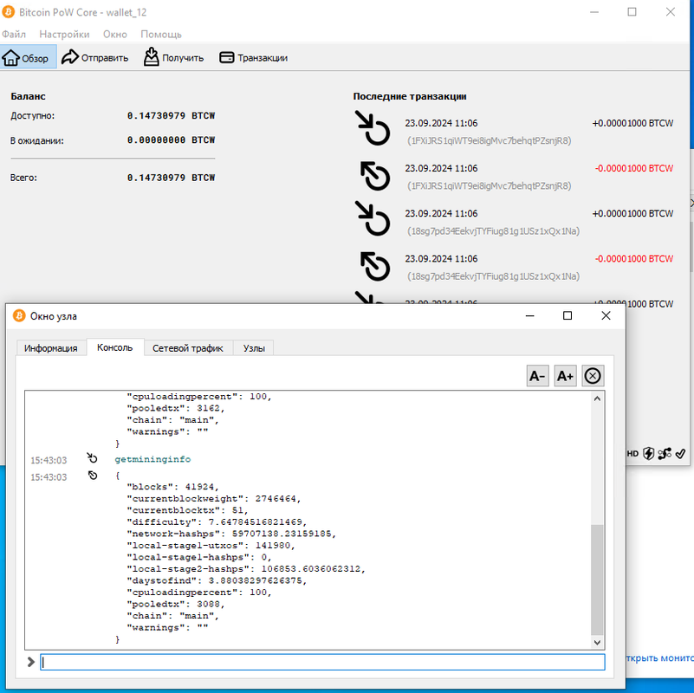Click the console command input field
The width and height of the screenshot is (694, 693).
pos(322,662)
